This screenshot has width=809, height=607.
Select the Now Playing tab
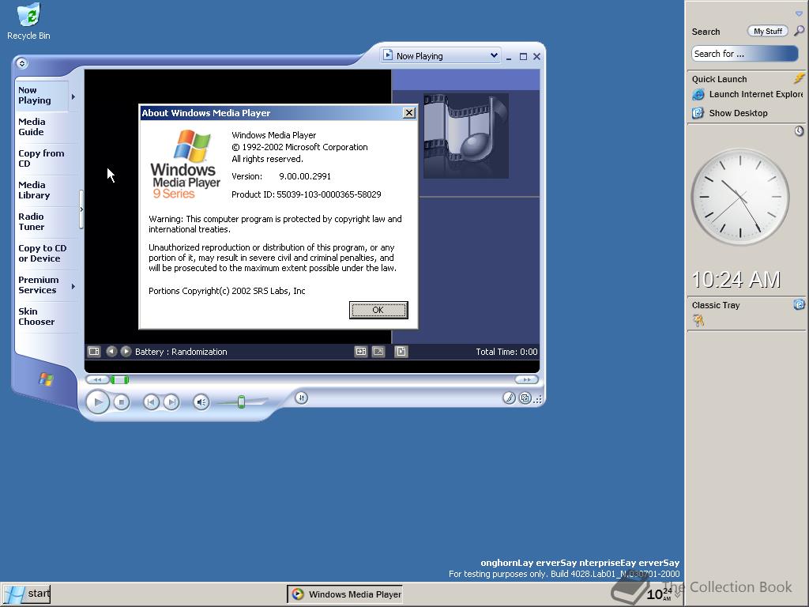[x=41, y=96]
